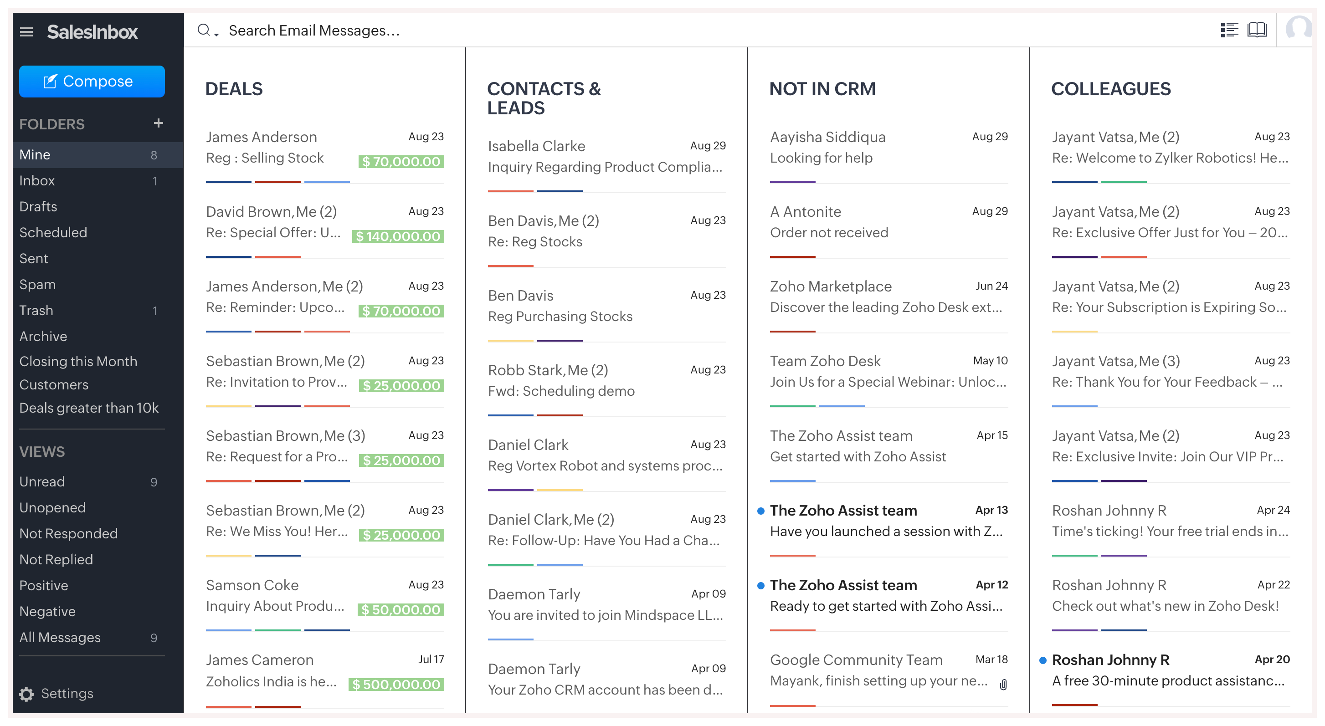This screenshot has height=726, width=1325.
Task: Click the Settings gear icon
Action: click(x=26, y=694)
